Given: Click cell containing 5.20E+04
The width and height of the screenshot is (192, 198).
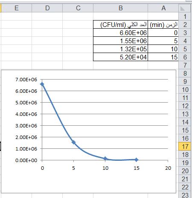Looking at the screenshot, I should tap(121, 57).
